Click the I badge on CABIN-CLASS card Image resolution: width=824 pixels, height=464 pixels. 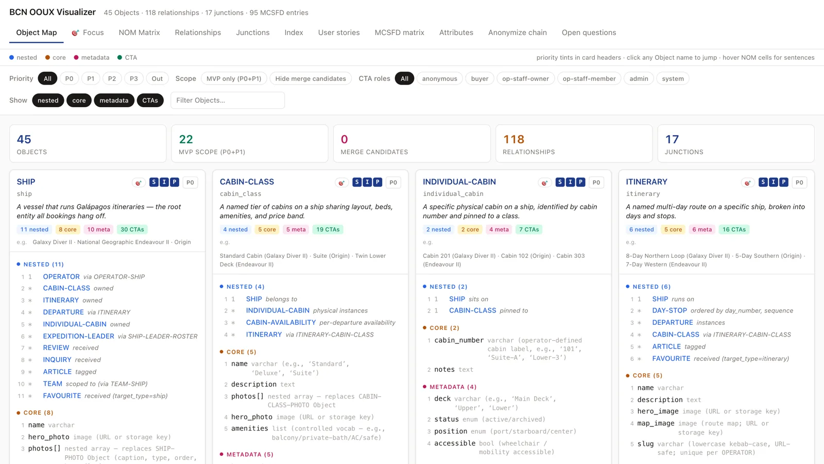tap(367, 182)
